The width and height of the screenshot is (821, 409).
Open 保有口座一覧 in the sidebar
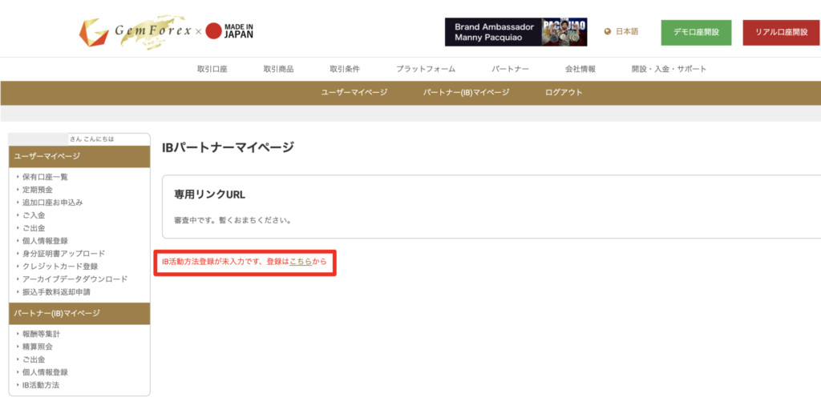click(x=45, y=177)
